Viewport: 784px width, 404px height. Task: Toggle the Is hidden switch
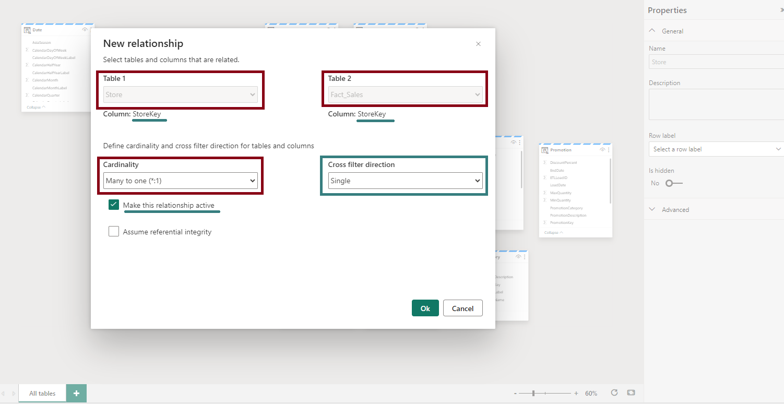[x=673, y=183]
